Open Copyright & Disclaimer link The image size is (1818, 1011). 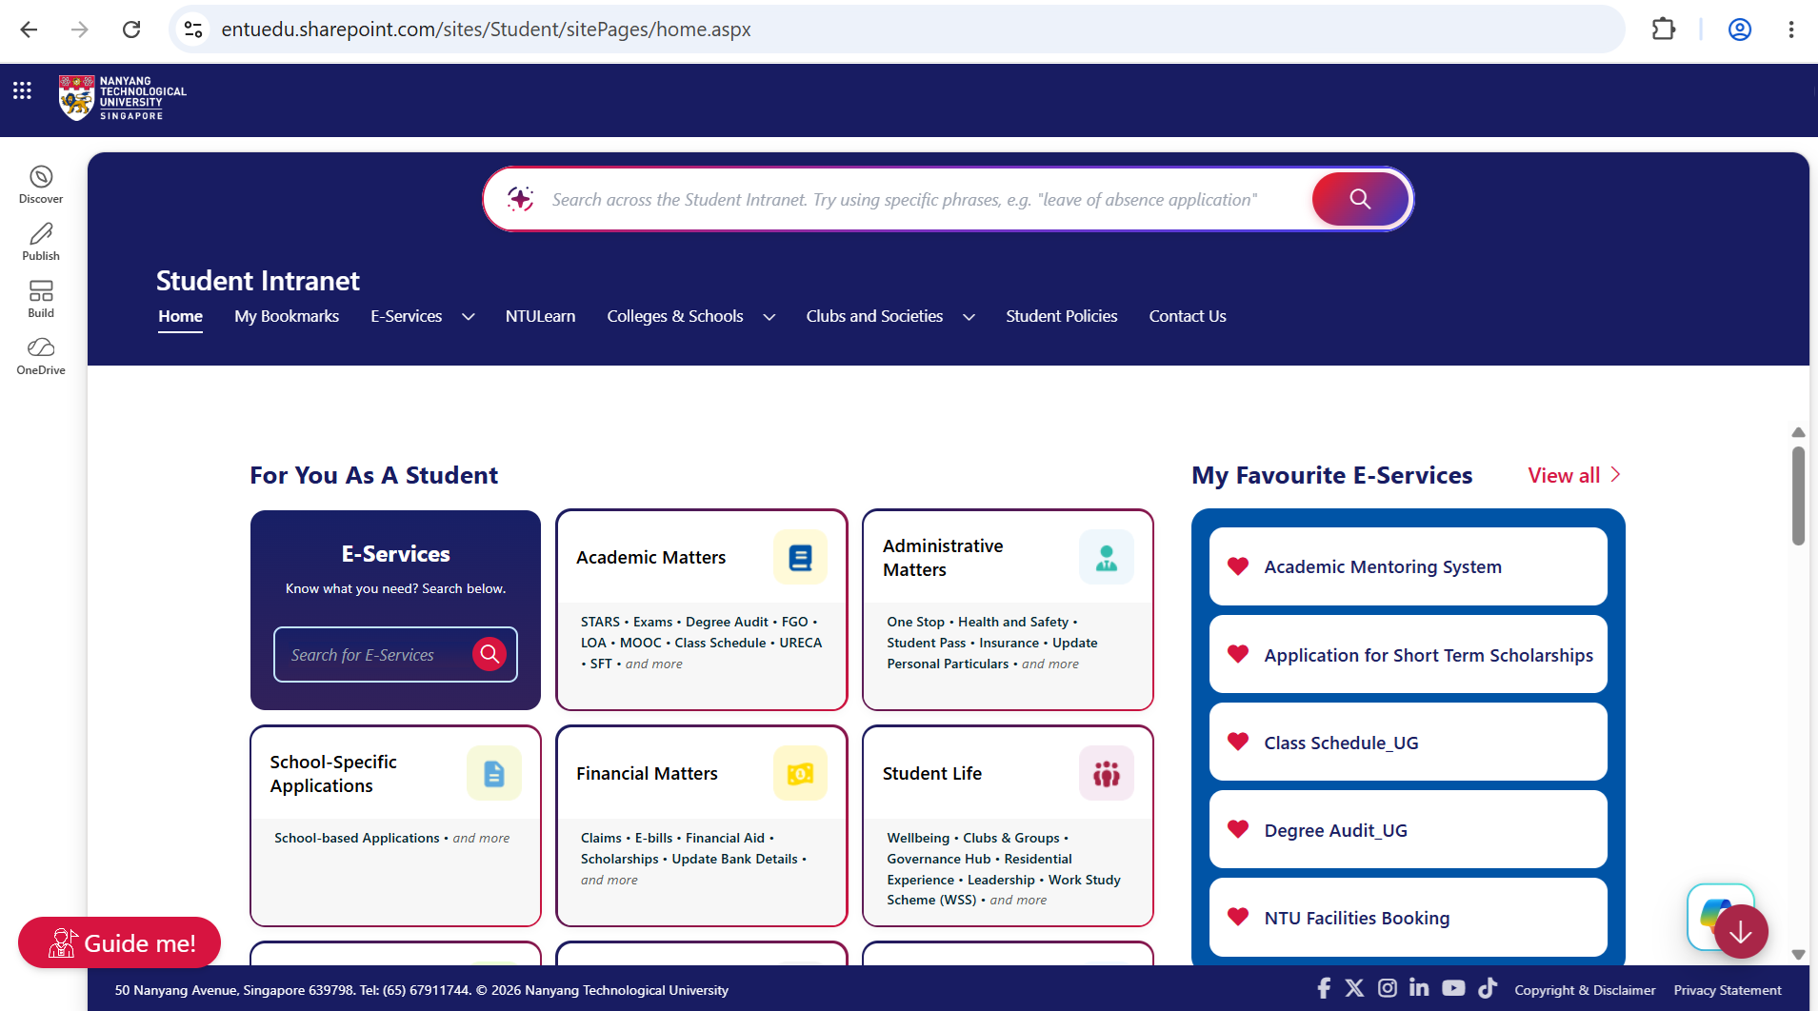(x=1585, y=990)
